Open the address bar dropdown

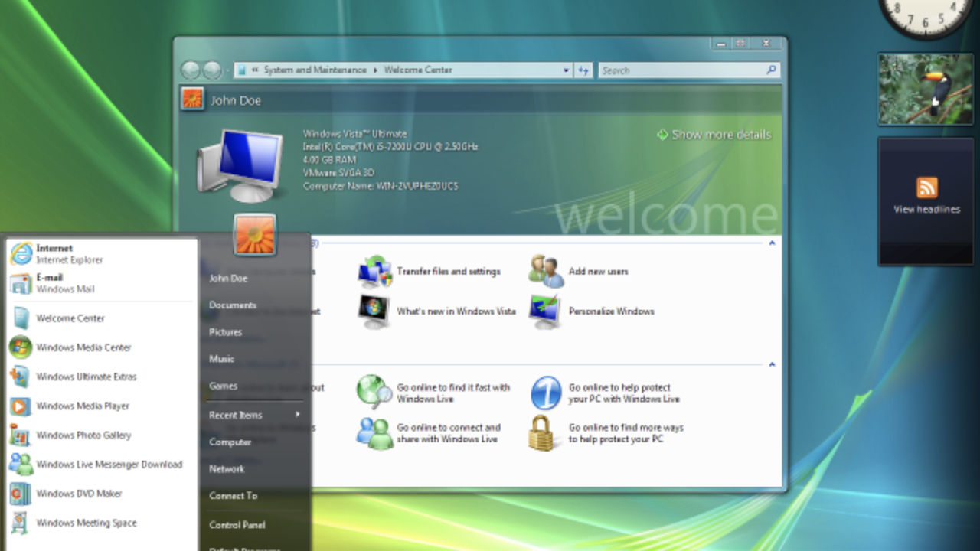click(x=565, y=70)
